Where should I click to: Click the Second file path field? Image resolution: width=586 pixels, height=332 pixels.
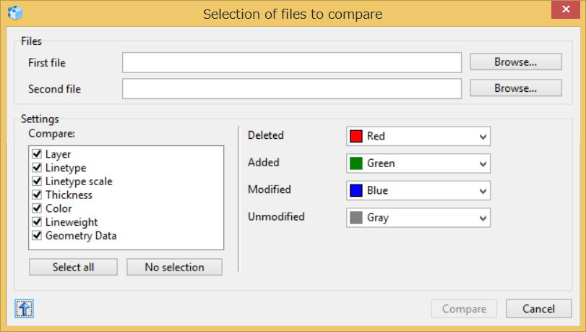[292, 89]
